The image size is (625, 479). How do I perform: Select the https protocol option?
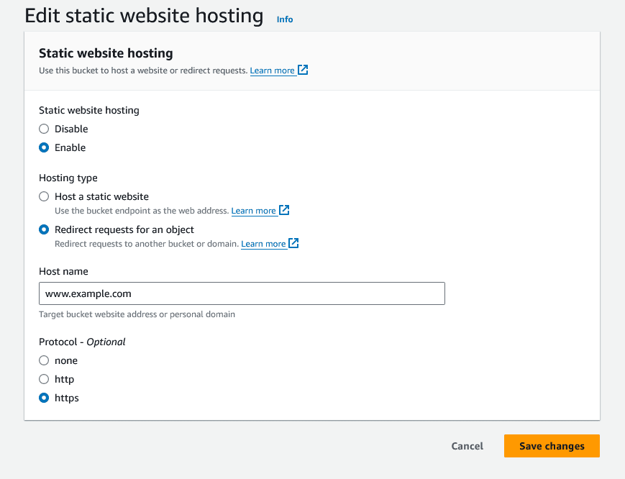point(43,398)
